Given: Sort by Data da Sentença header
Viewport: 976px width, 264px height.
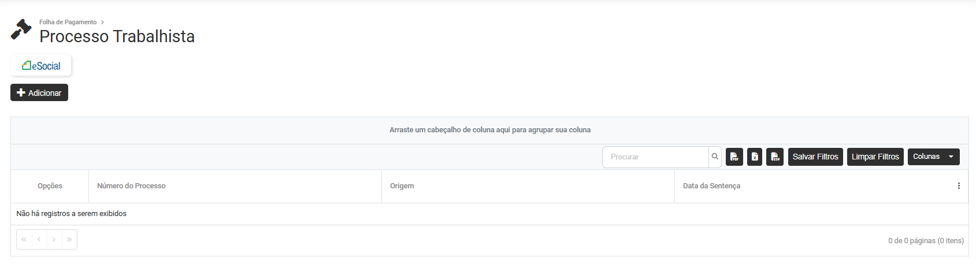Looking at the screenshot, I should [711, 186].
